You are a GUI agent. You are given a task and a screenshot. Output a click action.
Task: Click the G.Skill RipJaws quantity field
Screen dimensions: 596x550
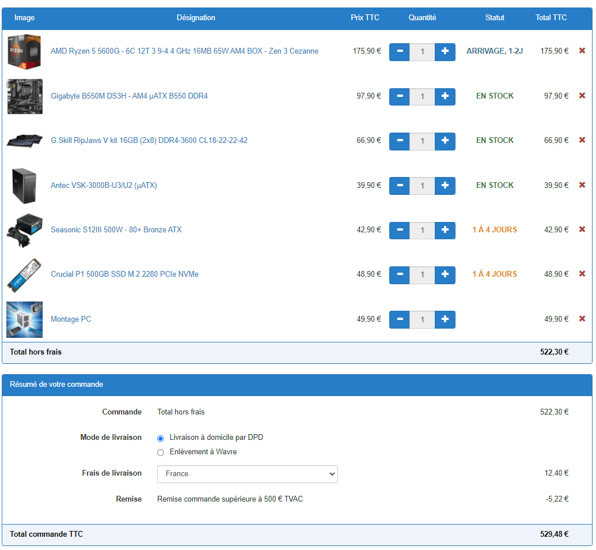coord(422,141)
